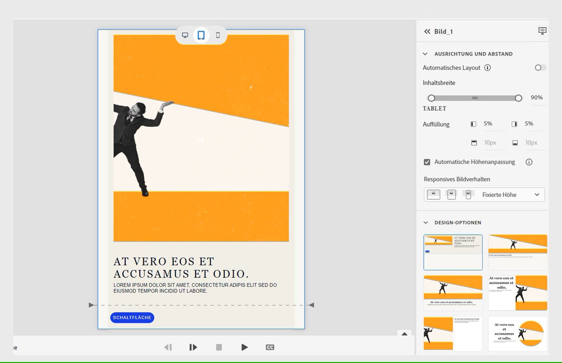Image resolution: width=562 pixels, height=363 pixels.
Task: Click the heading 'At vero eos et accusamus et odio.'
Action: pos(181,267)
